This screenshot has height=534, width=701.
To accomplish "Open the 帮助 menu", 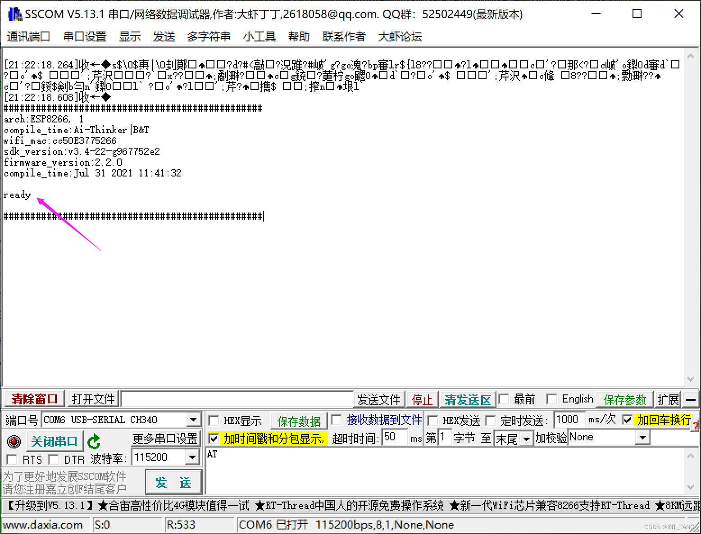I will coord(299,36).
